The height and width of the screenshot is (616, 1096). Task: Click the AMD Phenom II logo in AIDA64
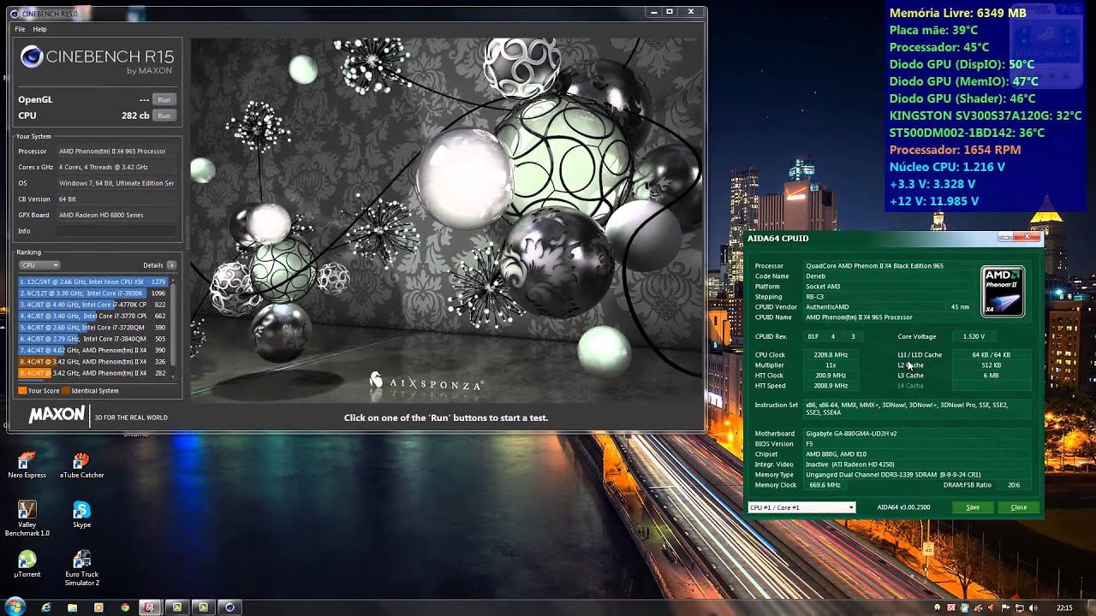tap(1003, 291)
